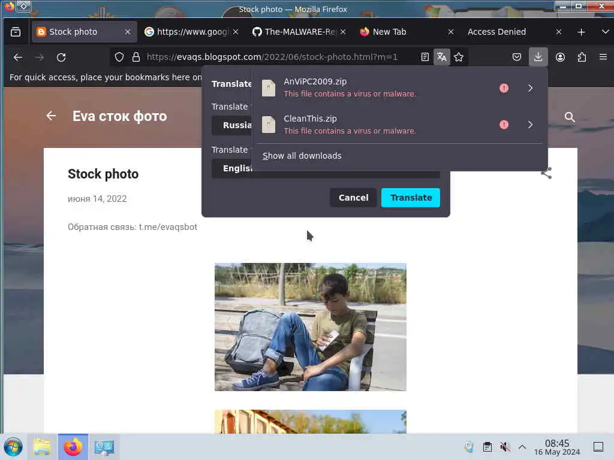Bookmark this page with the star icon

pyautogui.click(x=459, y=57)
